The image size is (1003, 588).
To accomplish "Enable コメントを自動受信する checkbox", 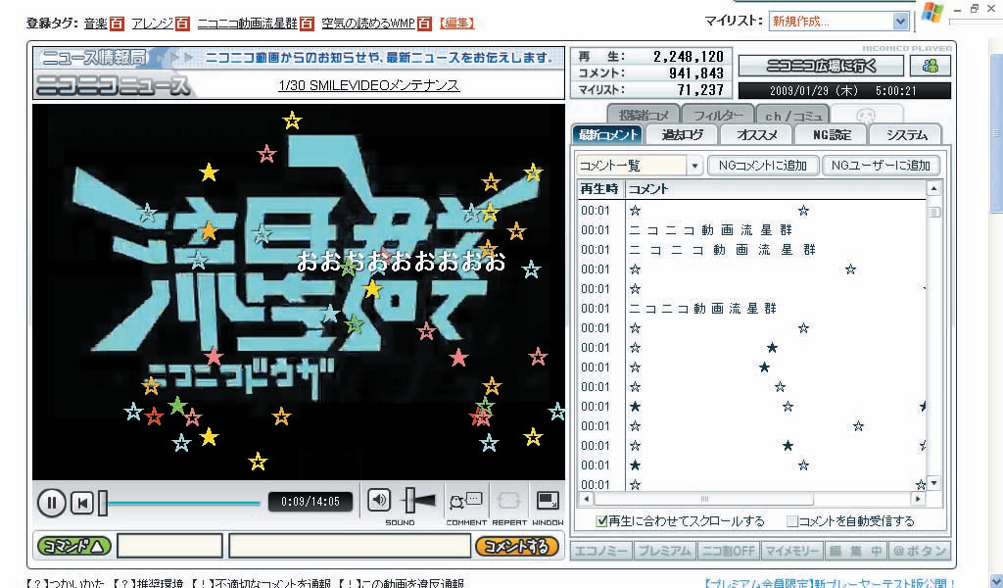I will [791, 520].
